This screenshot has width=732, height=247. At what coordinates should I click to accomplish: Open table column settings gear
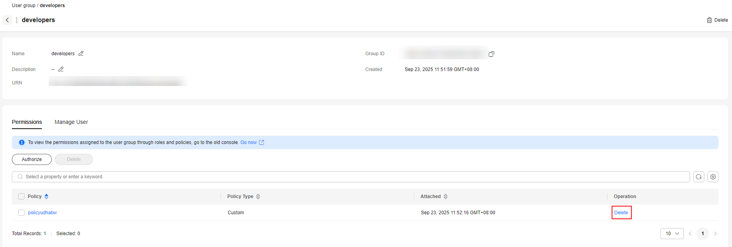[713, 177]
